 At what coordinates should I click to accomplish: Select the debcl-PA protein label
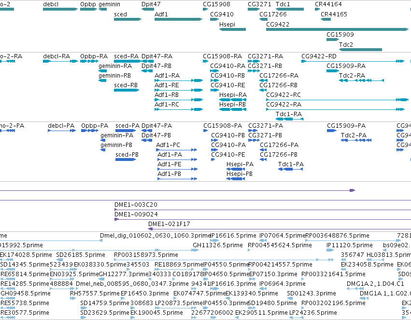pyautogui.click(x=61, y=126)
